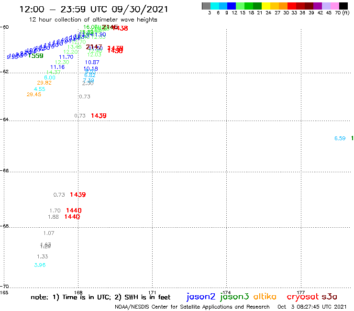The image size is (354, 311).
Task: Click the latitude axis label -70
Action: [x=4, y=287]
